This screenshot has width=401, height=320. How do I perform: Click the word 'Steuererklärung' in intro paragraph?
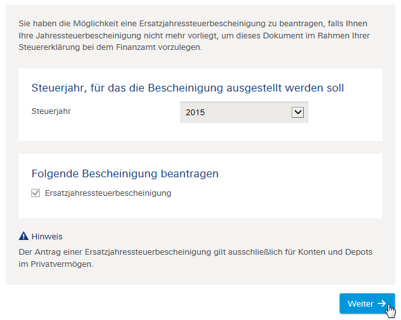(x=49, y=47)
